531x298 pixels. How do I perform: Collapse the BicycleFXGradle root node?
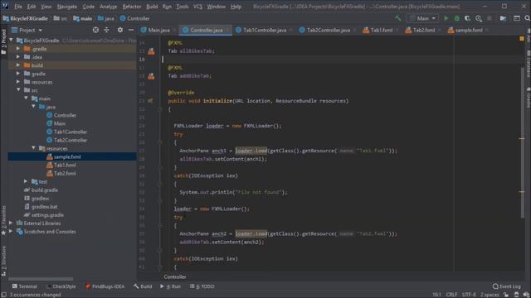[x=11, y=41]
